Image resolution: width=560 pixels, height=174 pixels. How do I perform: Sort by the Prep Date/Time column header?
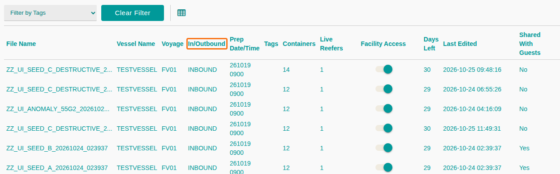pos(245,44)
